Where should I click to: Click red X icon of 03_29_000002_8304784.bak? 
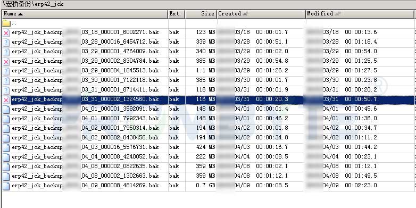tap(6, 61)
